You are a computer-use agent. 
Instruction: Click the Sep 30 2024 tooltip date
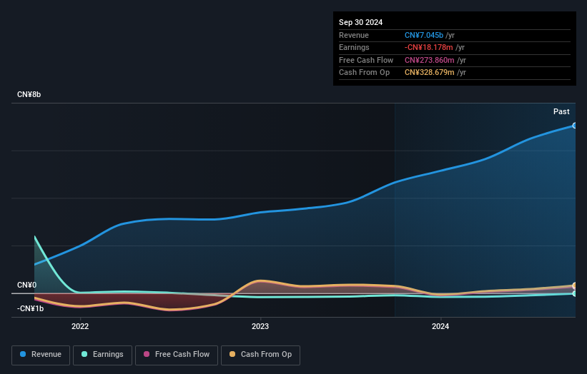coord(360,22)
